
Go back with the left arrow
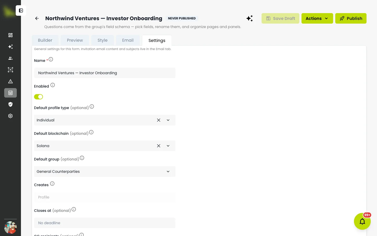(37, 18)
